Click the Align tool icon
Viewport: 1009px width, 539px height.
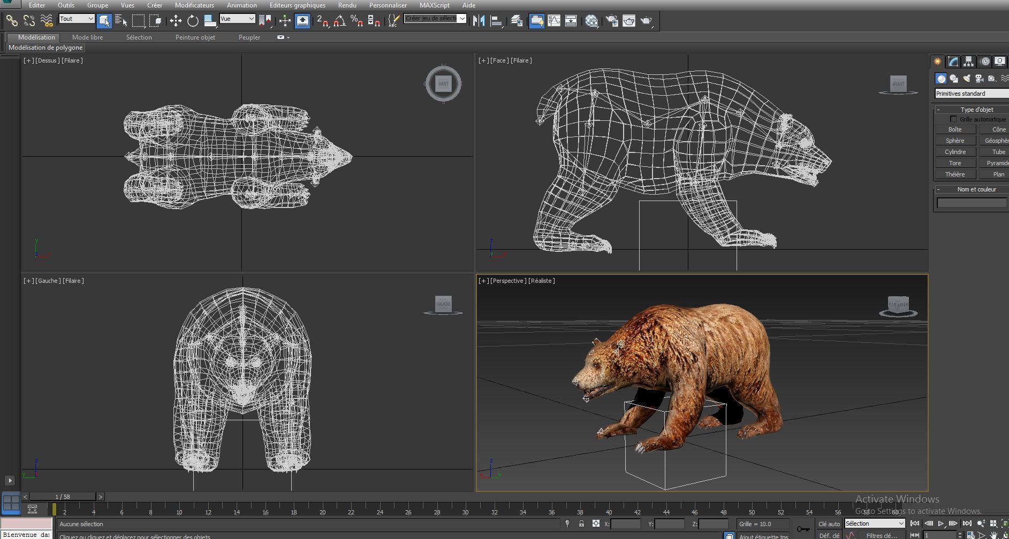coord(496,21)
